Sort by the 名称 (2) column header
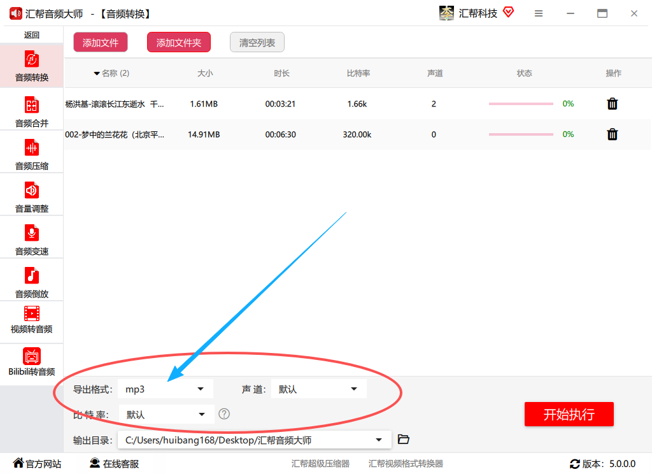The height and width of the screenshot is (474, 652). [111, 73]
